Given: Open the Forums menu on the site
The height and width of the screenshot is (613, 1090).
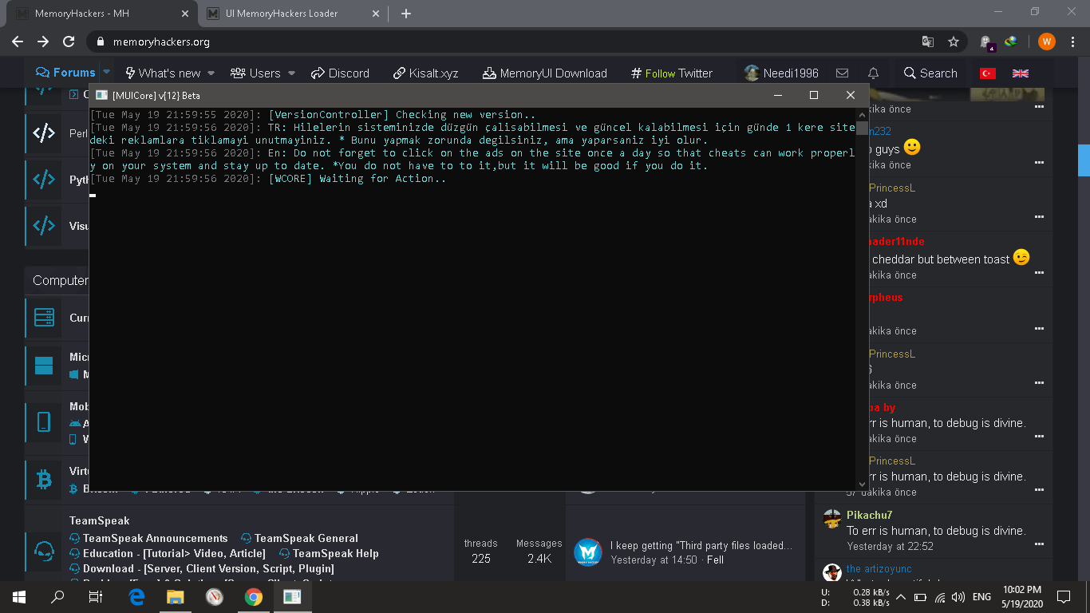Looking at the screenshot, I should 65,73.
